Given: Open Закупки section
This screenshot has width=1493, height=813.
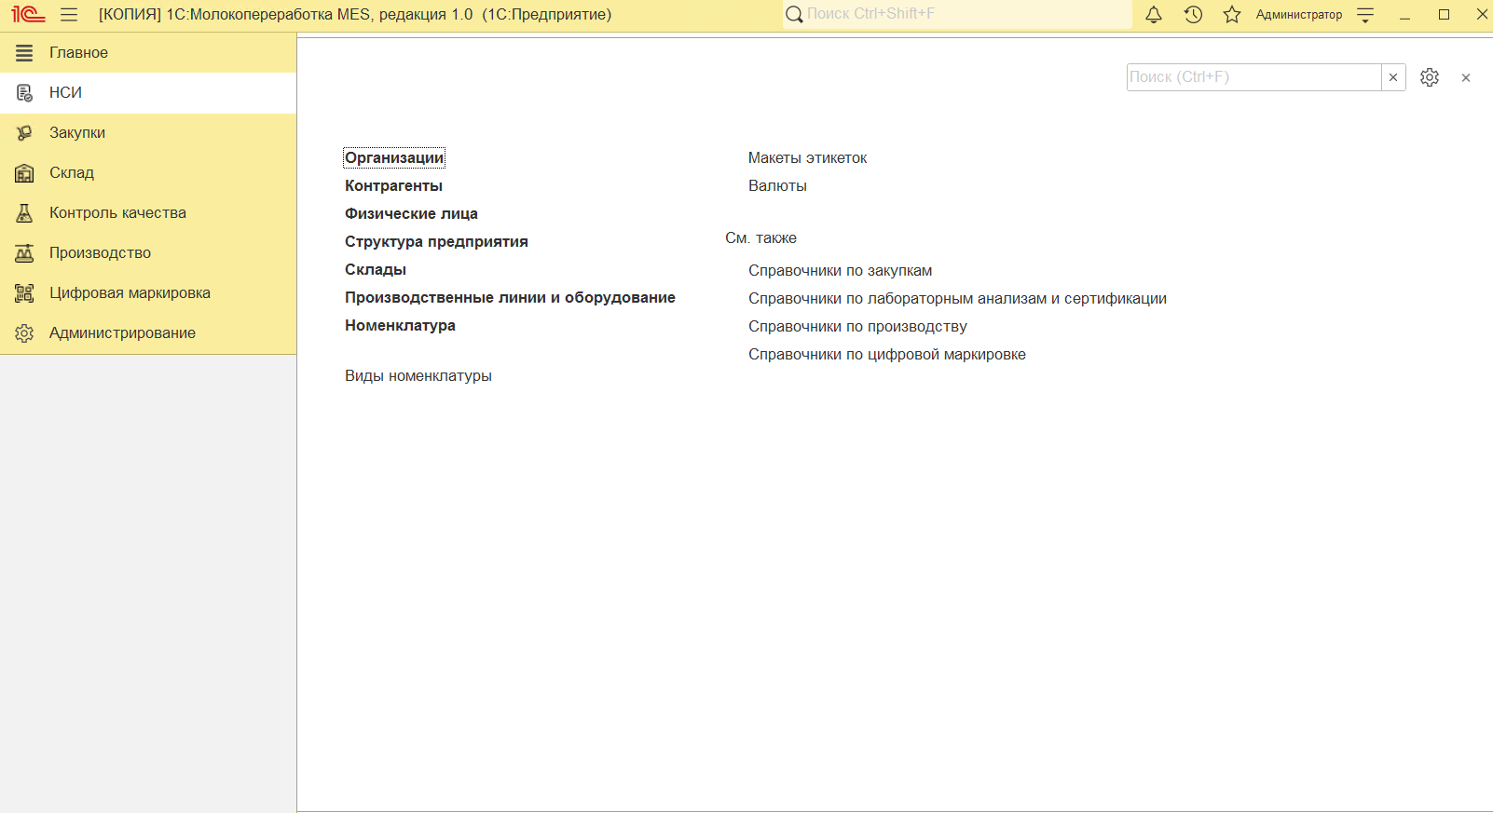Looking at the screenshot, I should pyautogui.click(x=148, y=132).
